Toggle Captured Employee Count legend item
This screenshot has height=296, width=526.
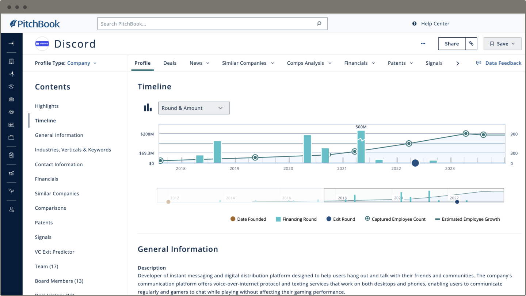tap(395, 219)
